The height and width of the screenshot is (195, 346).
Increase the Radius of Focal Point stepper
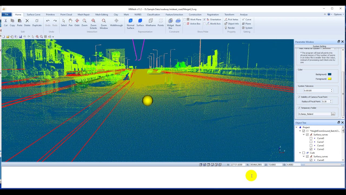tap(331, 101)
